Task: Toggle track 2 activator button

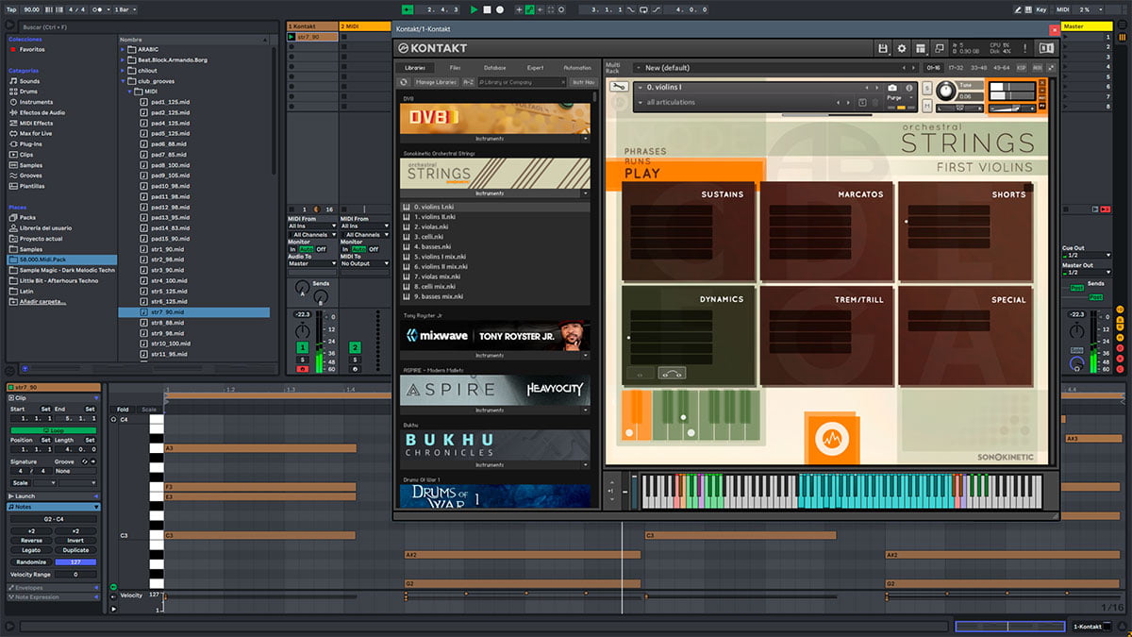Action: pyautogui.click(x=356, y=348)
